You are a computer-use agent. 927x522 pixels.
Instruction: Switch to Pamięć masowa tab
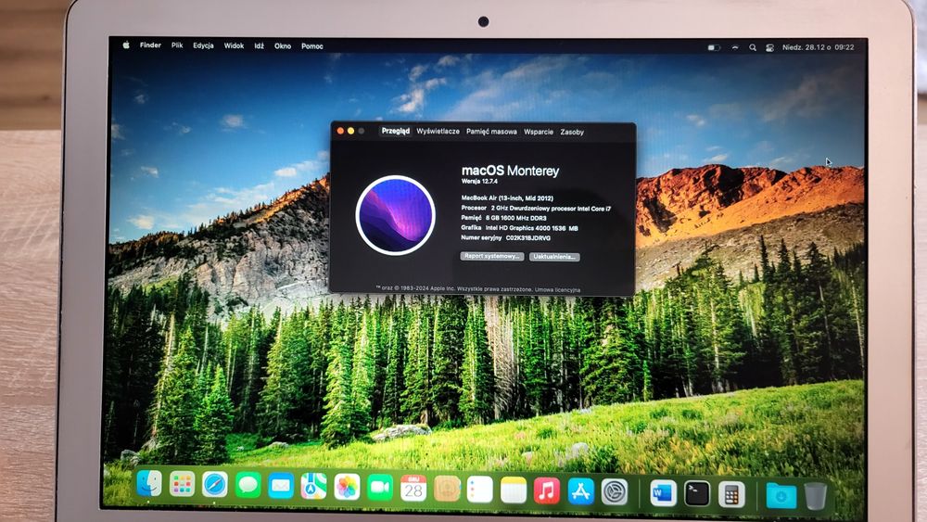coord(491,132)
